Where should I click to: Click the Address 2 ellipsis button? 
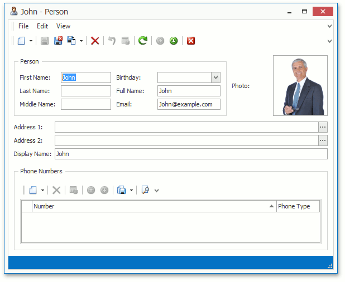[323, 140]
